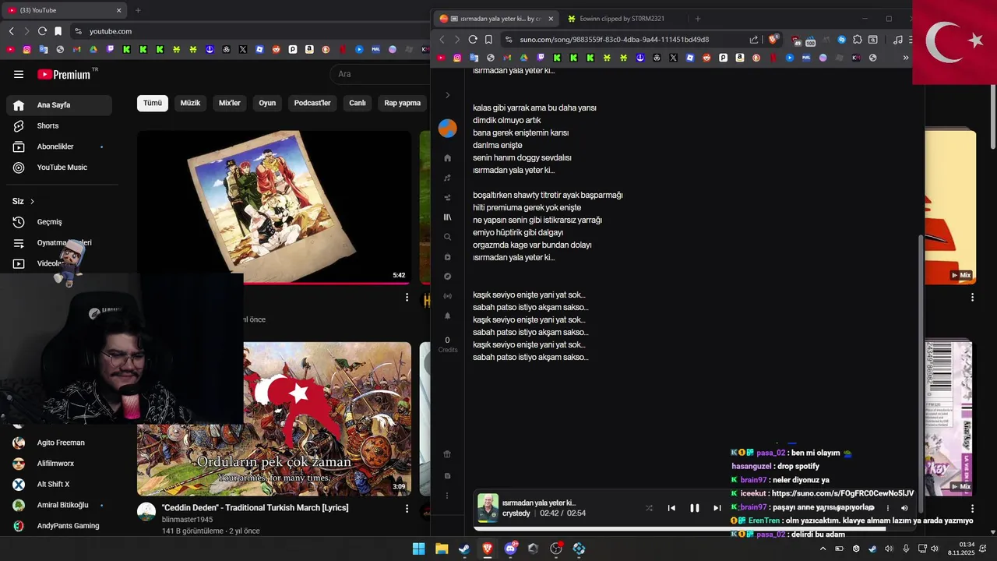Open the 5:42 anime photo video thumbnail
Screen dimensions: 997x561
274,207
